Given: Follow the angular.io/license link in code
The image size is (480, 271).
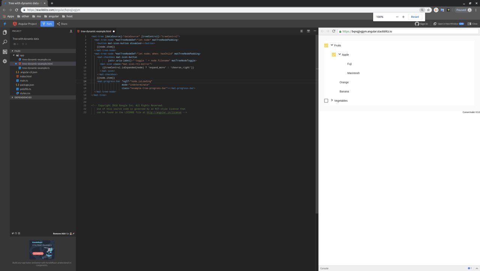Looking at the screenshot, I should (x=164, y=112).
